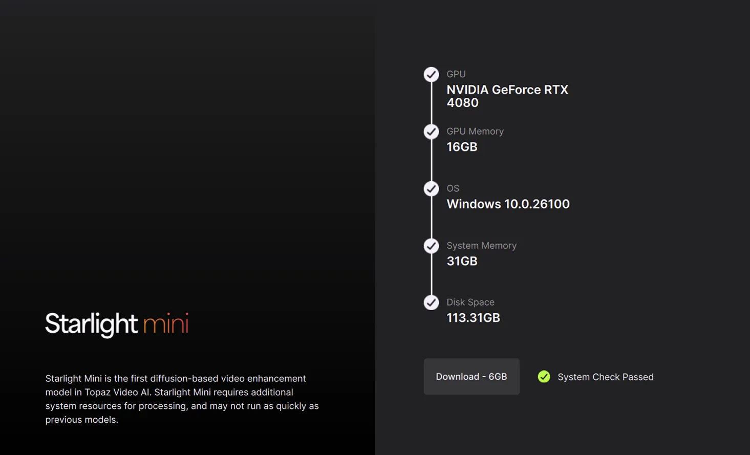Click the System Check Passed text
This screenshot has width=750, height=455.
(x=605, y=377)
